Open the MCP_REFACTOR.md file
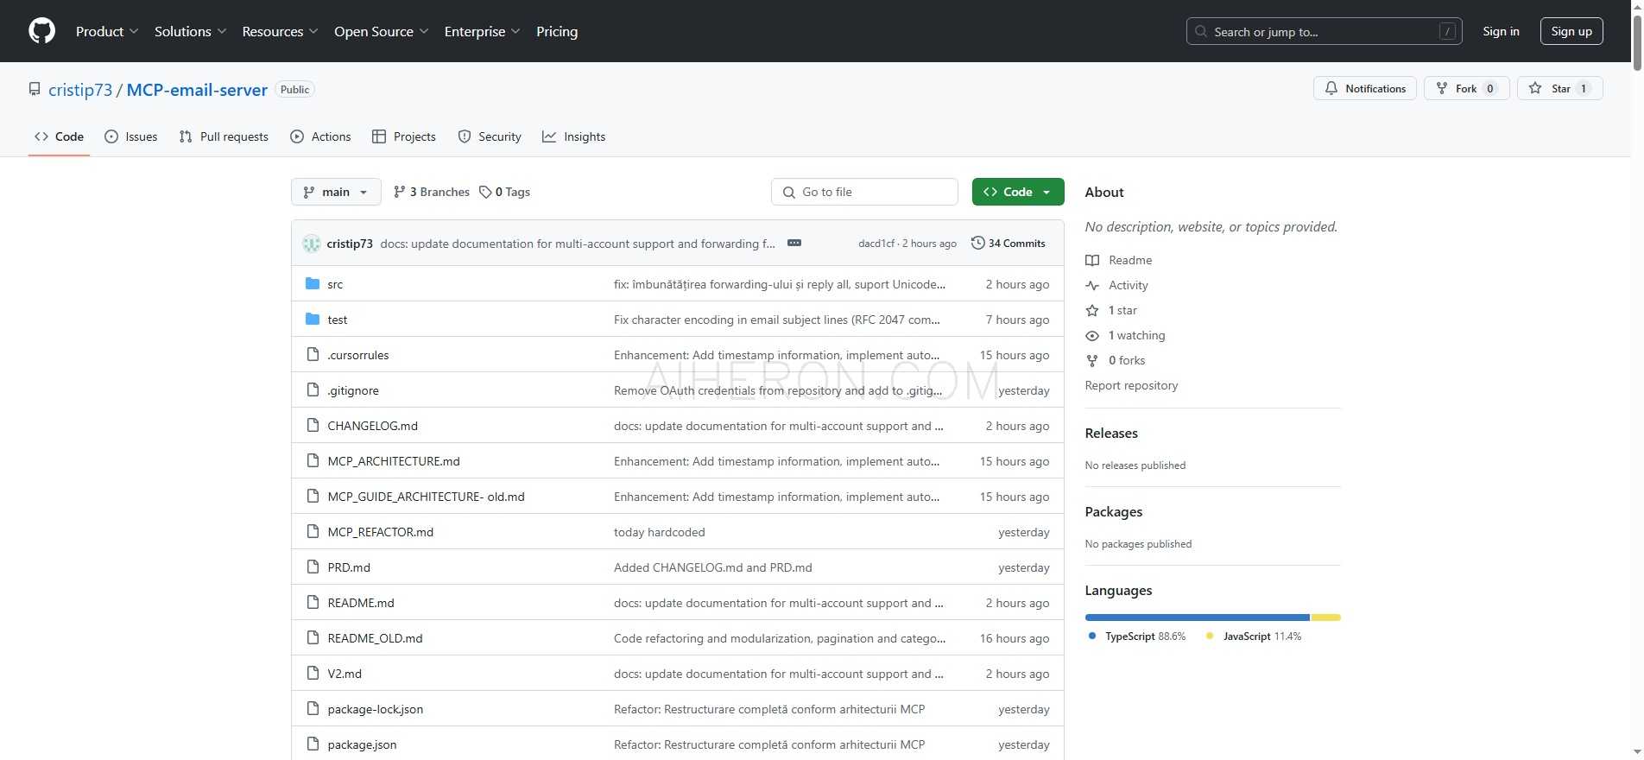 click(x=381, y=532)
